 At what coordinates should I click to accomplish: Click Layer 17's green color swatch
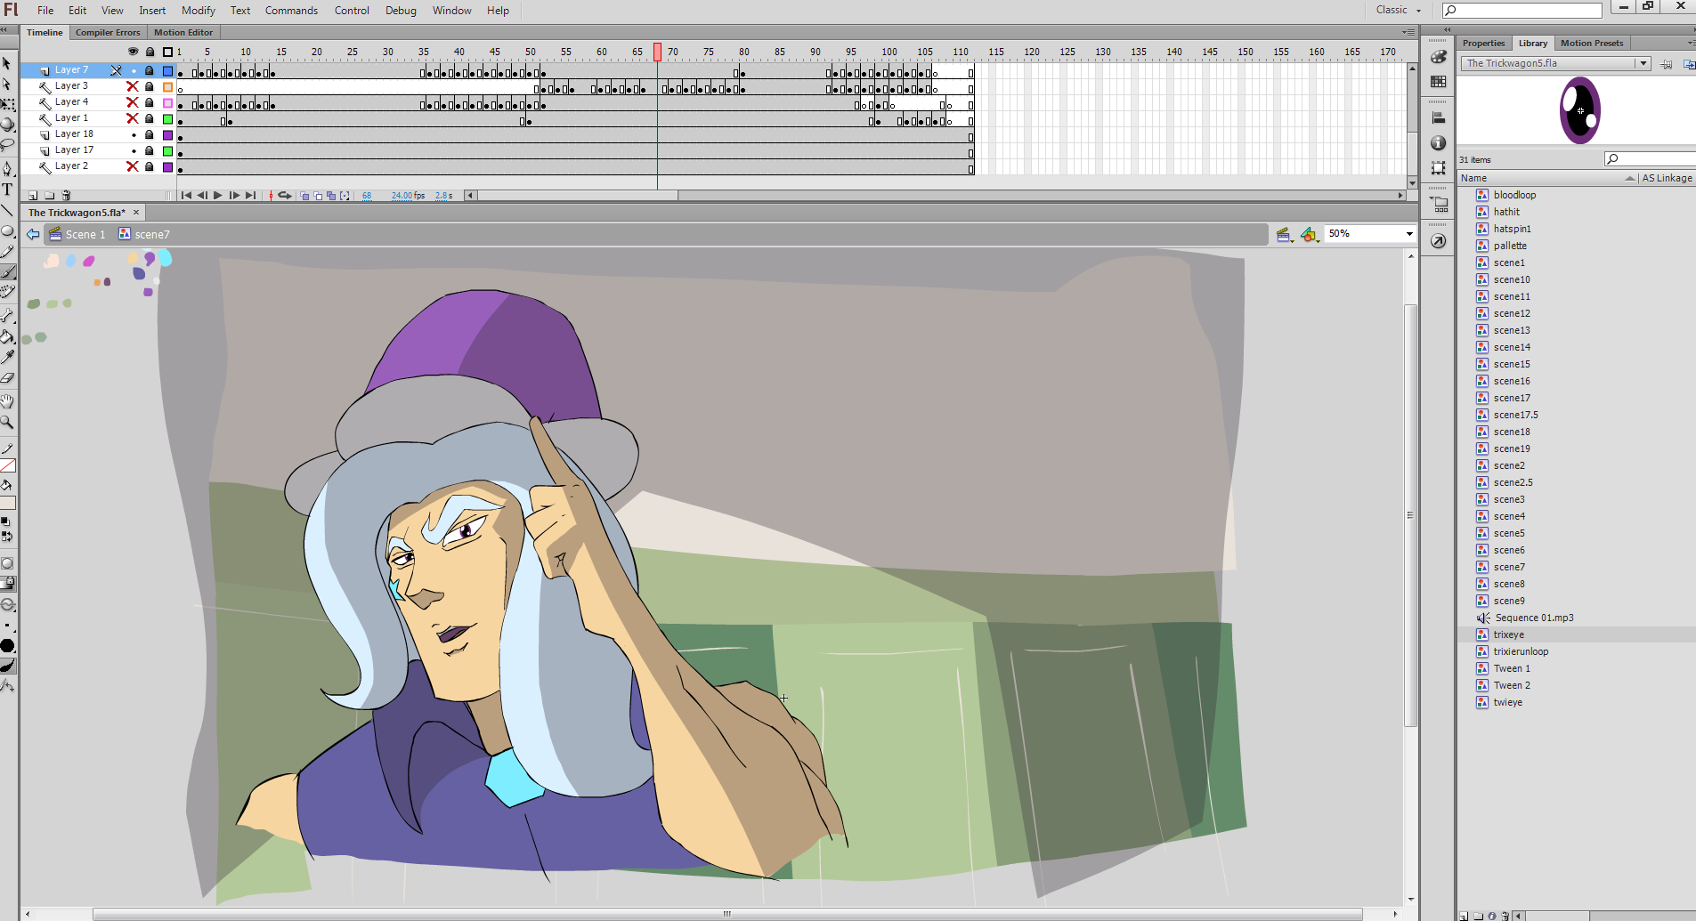point(167,150)
